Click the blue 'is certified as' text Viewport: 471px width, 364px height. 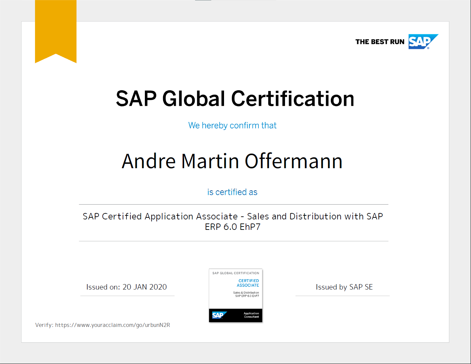[232, 192]
